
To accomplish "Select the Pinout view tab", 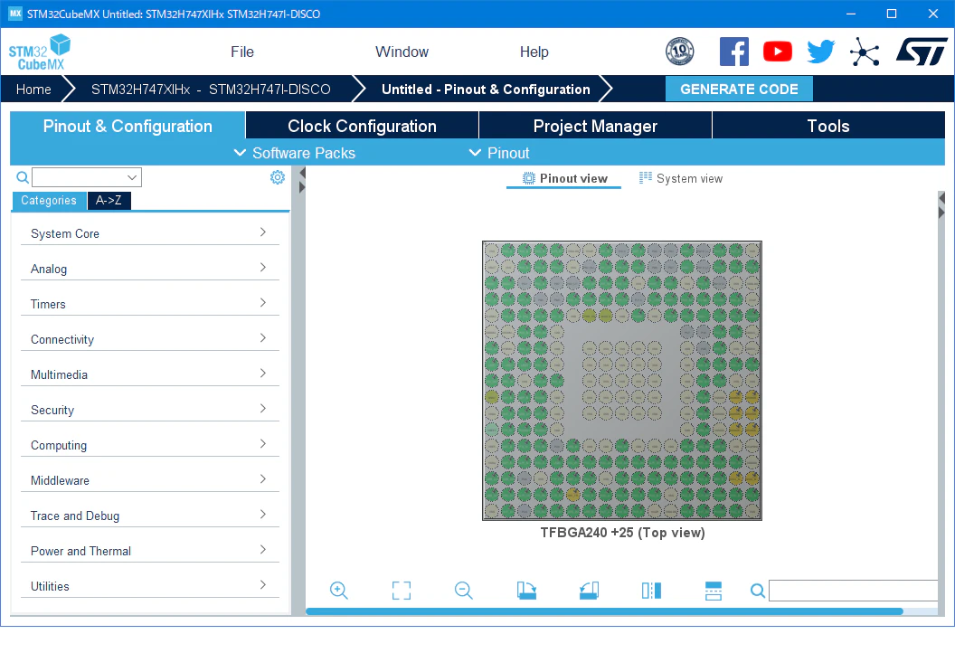I will (x=564, y=178).
